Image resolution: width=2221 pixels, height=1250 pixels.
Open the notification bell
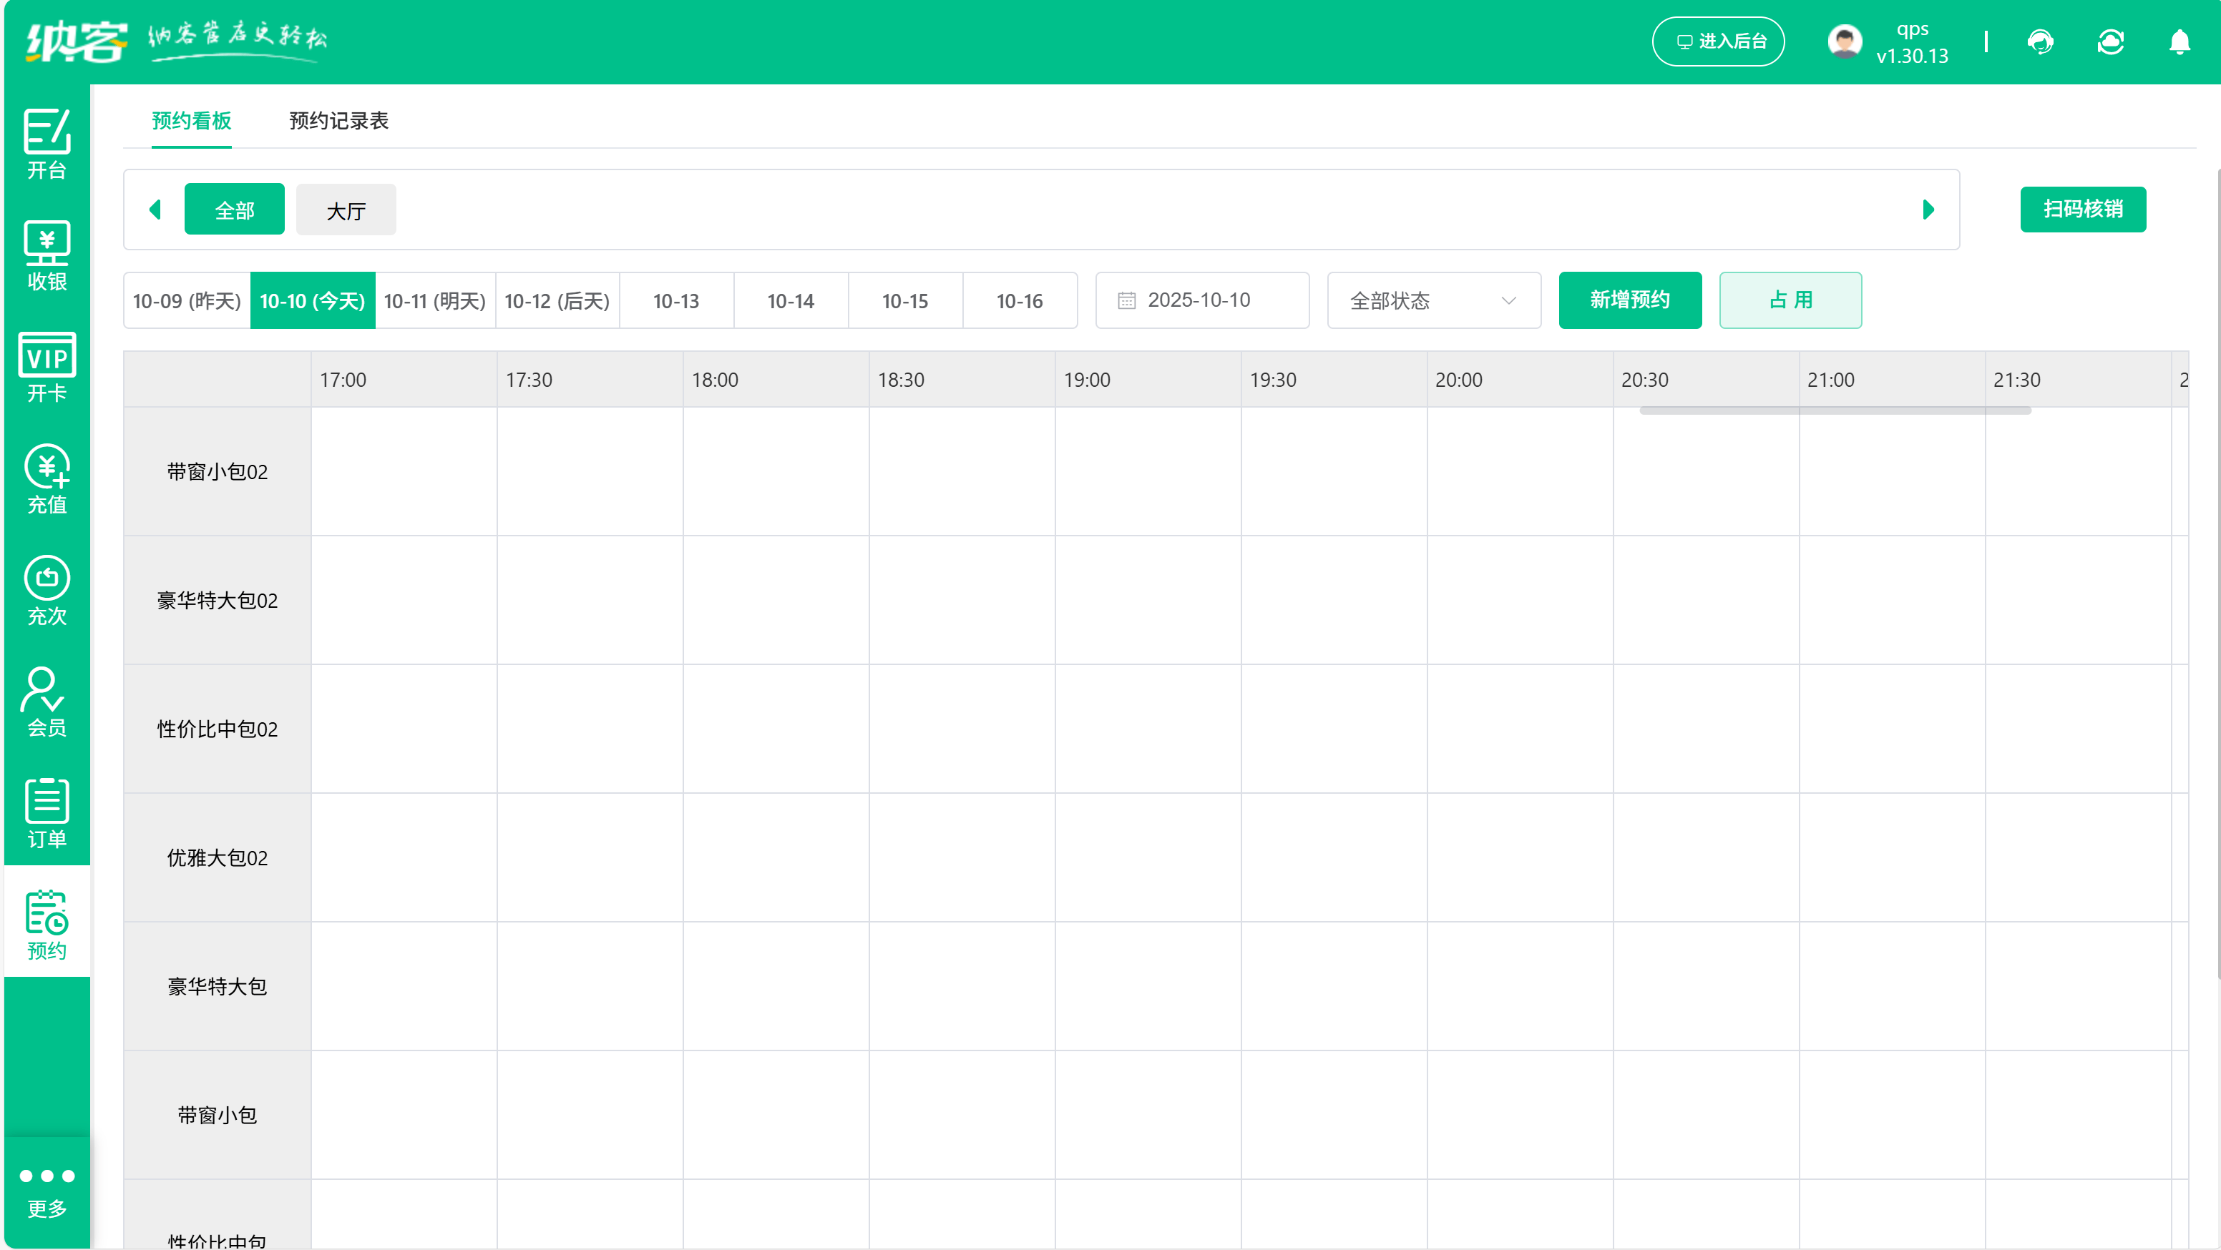(x=2179, y=41)
